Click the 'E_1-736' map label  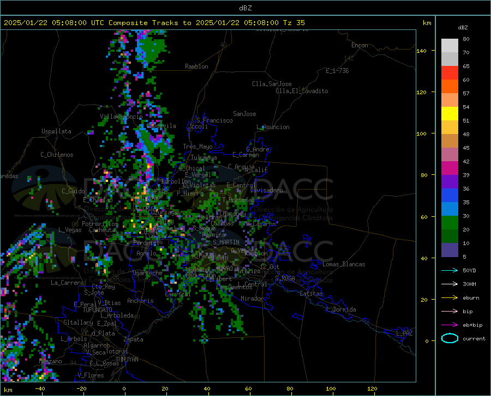(337, 71)
